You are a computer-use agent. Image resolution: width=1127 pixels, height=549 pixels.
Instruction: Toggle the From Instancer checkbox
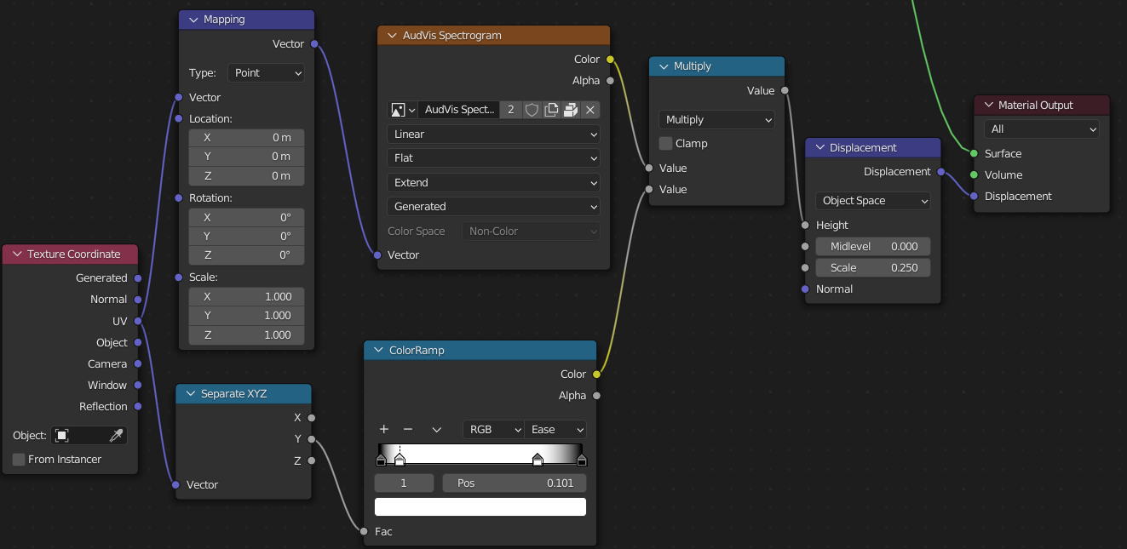(x=20, y=460)
